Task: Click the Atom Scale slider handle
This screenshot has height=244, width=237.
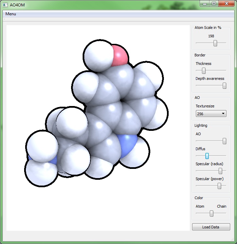Action: (x=215, y=43)
